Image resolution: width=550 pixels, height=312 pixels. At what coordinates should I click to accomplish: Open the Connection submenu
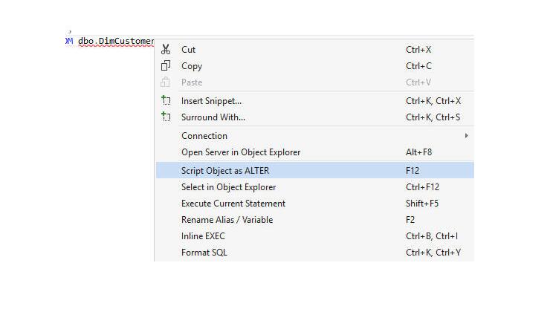pos(314,136)
